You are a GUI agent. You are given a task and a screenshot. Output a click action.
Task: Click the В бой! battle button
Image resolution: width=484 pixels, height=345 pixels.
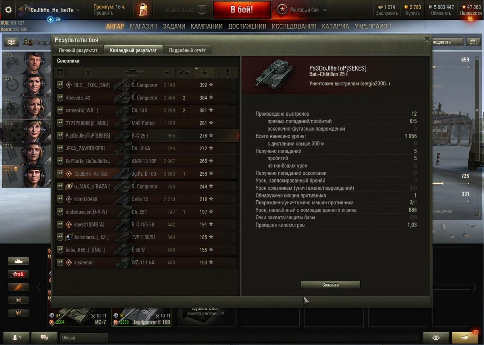tap(242, 10)
